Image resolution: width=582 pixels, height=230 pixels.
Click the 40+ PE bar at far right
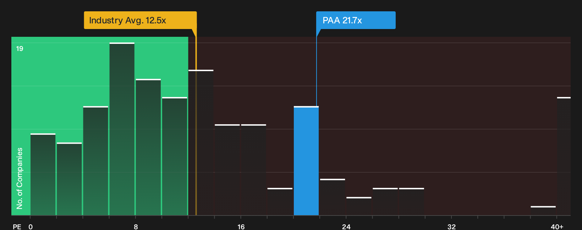pos(564,156)
